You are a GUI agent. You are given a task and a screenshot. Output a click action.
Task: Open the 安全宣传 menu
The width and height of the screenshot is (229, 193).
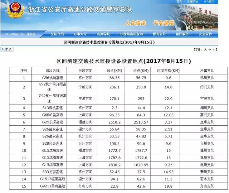click(x=205, y=34)
